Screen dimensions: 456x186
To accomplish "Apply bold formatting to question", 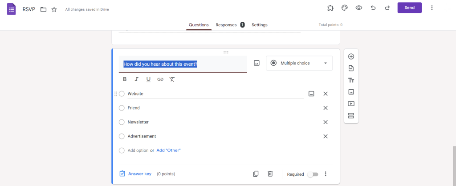I will pyautogui.click(x=125, y=79).
